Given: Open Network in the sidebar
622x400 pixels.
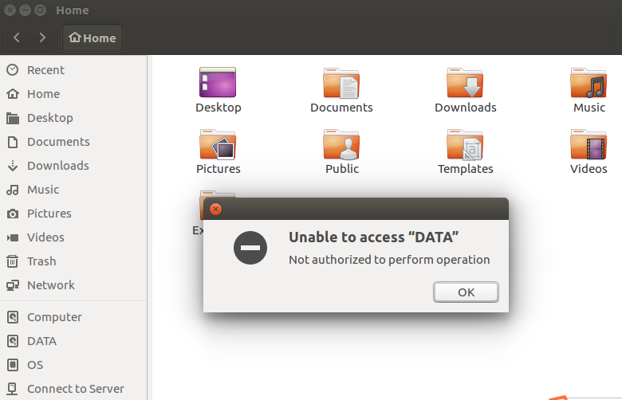Looking at the screenshot, I should point(50,285).
